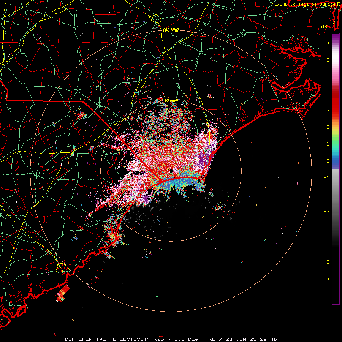This screenshot has width=342, height=342.
Task: Click the 4 value on color scale
Action: (328, 93)
